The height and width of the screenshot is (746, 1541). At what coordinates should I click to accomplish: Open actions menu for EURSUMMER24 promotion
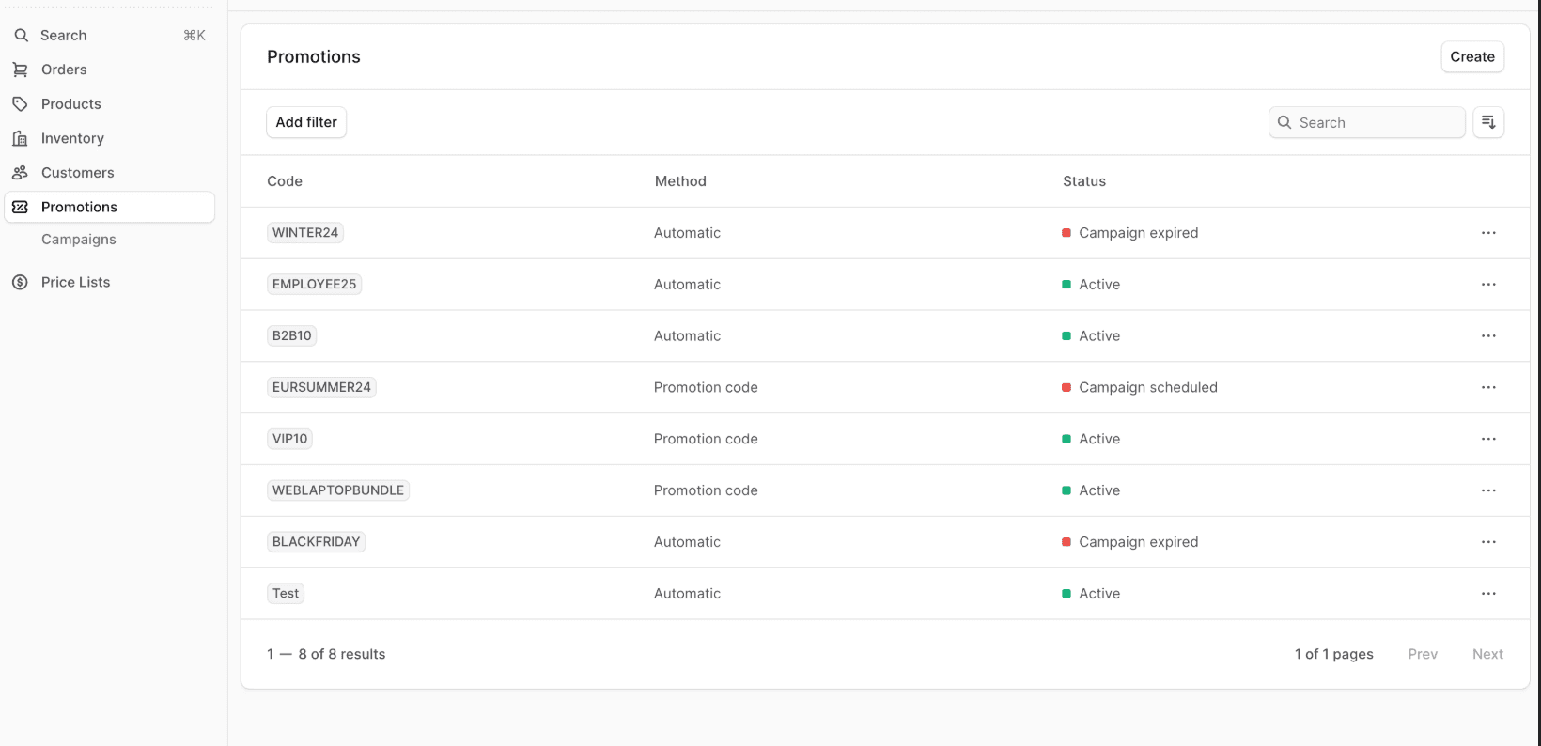[1487, 387]
